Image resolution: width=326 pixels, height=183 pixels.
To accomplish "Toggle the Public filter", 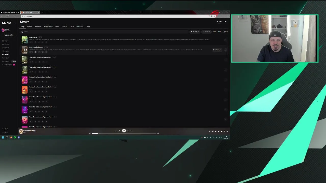I will pos(220,32).
